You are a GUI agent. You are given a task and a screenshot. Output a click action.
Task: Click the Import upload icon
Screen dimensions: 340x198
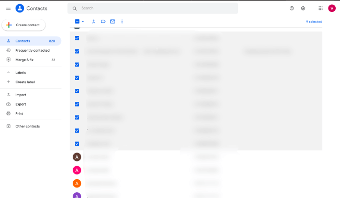point(8,95)
